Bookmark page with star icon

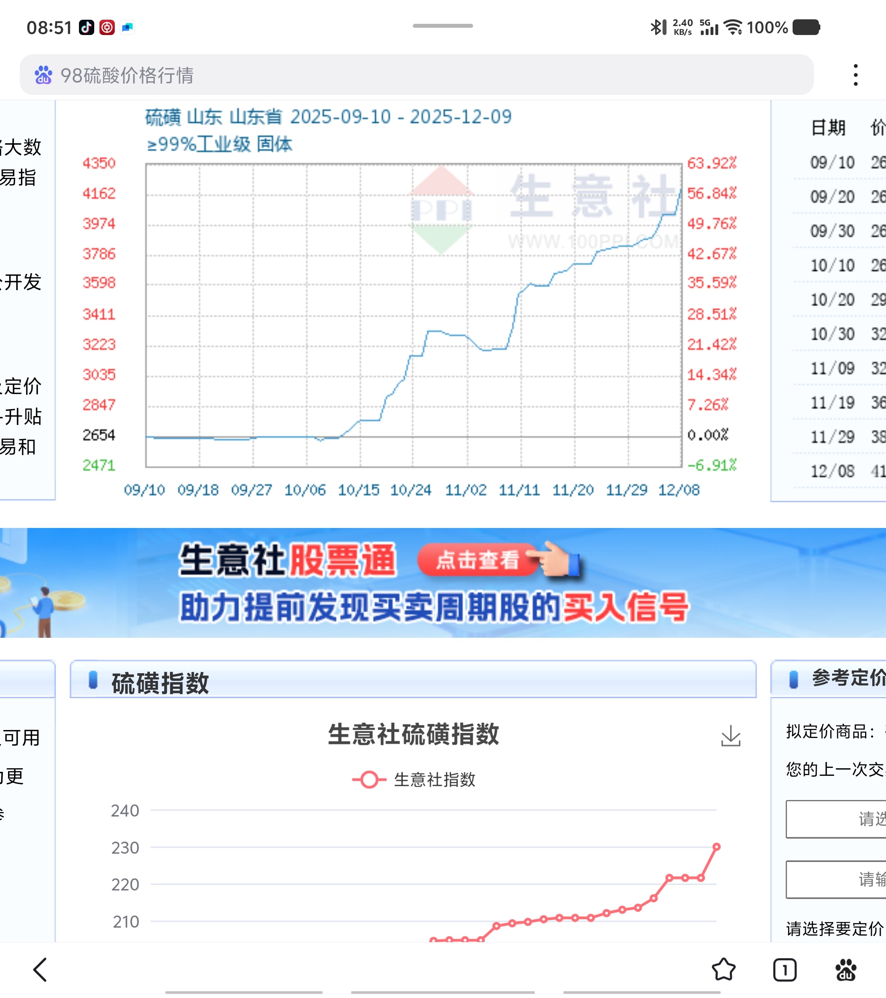point(723,970)
